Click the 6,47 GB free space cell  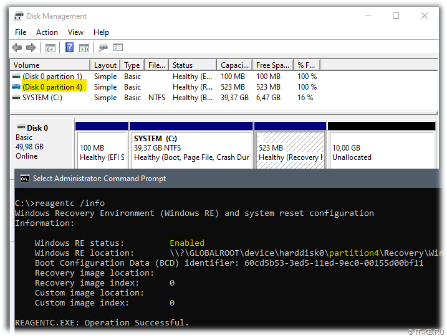coord(268,98)
